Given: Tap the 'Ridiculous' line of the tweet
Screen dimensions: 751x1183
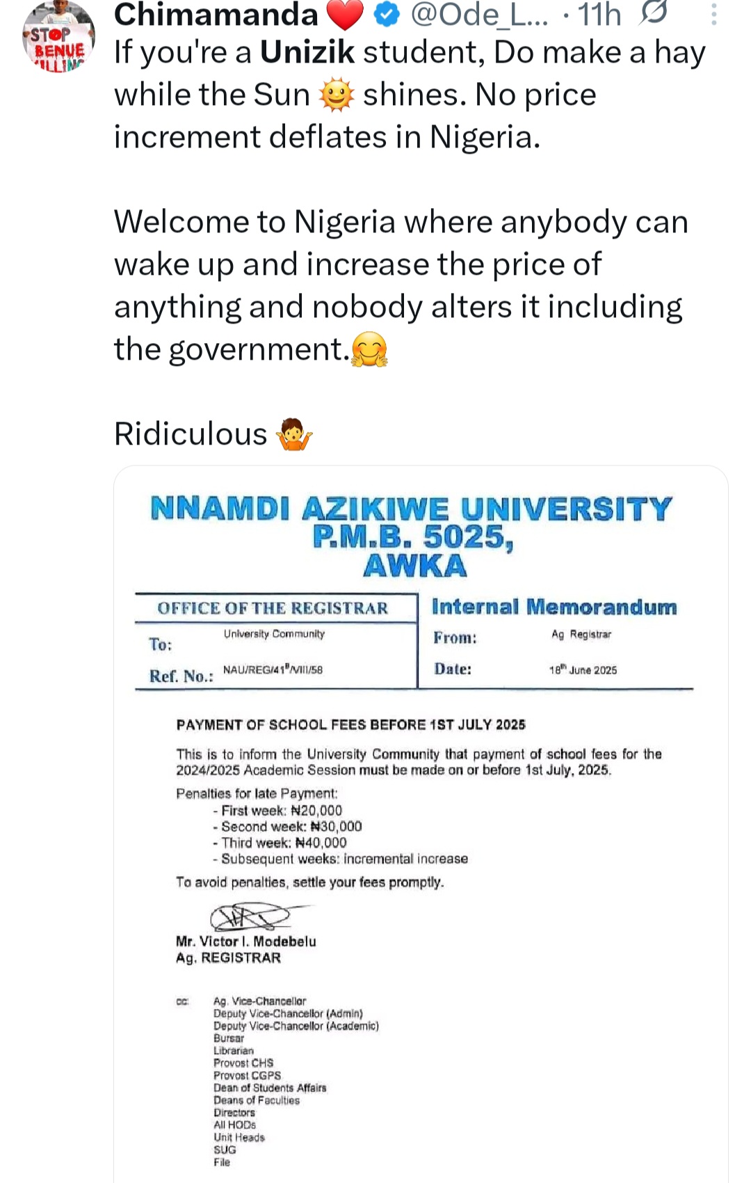Looking at the screenshot, I should 191,434.
